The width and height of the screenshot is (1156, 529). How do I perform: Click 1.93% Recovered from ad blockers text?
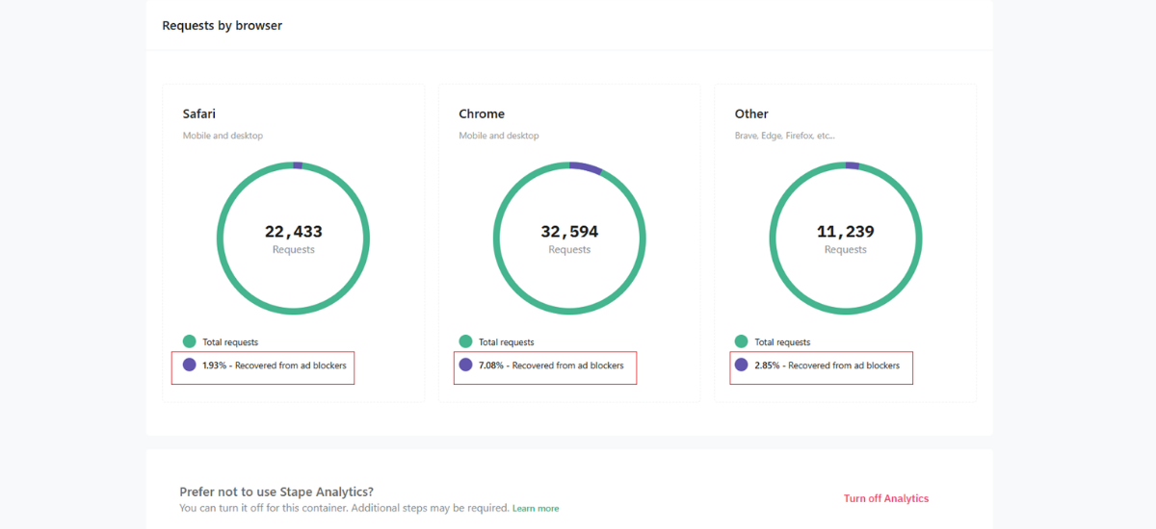pyautogui.click(x=275, y=365)
